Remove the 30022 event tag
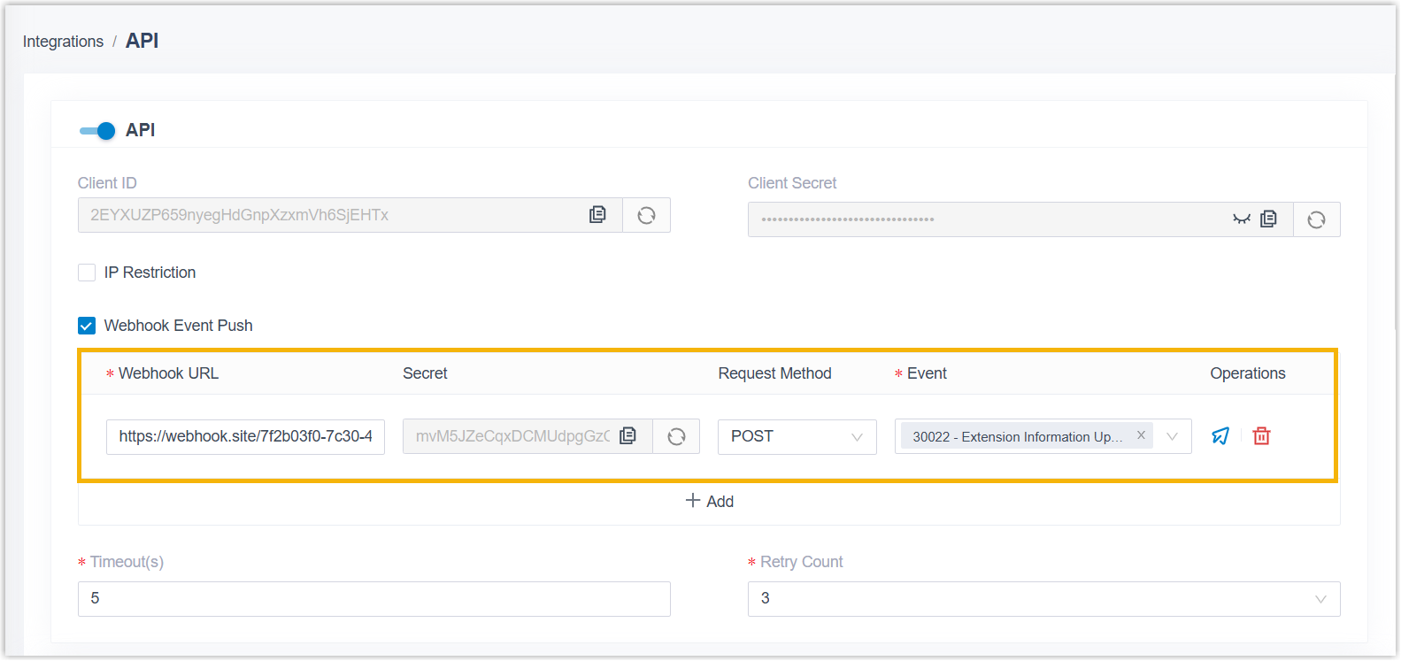 (x=1141, y=435)
